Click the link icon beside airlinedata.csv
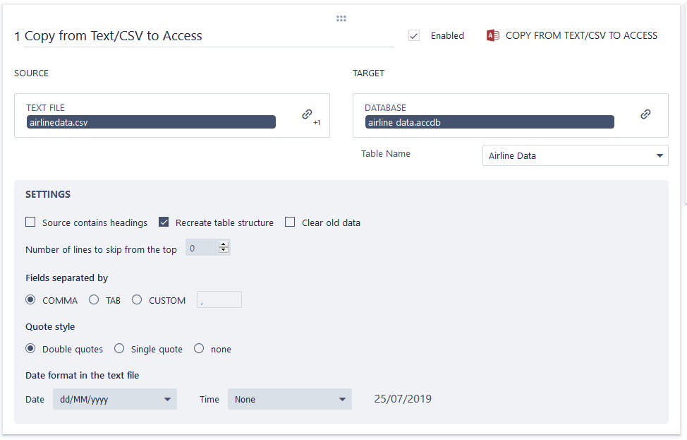The width and height of the screenshot is (687, 440). tap(307, 114)
